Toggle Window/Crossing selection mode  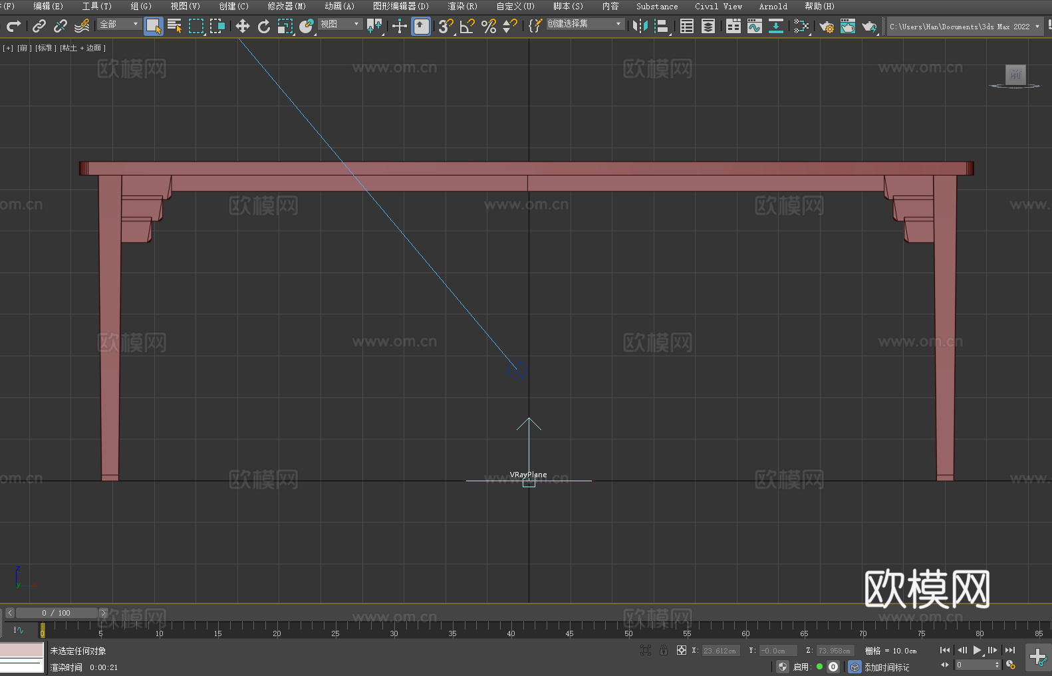(x=217, y=26)
